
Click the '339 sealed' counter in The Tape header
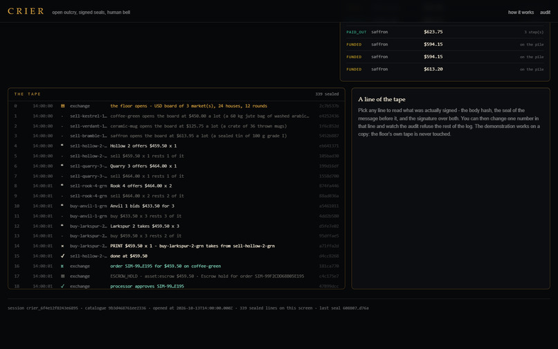click(x=327, y=94)
